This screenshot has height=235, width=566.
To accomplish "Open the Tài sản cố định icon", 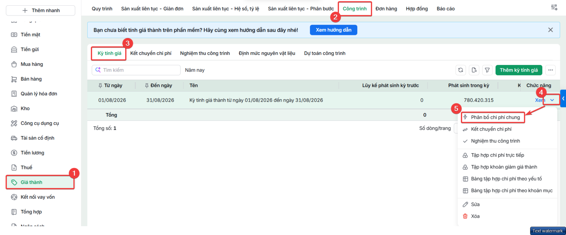I will [x=14, y=138].
